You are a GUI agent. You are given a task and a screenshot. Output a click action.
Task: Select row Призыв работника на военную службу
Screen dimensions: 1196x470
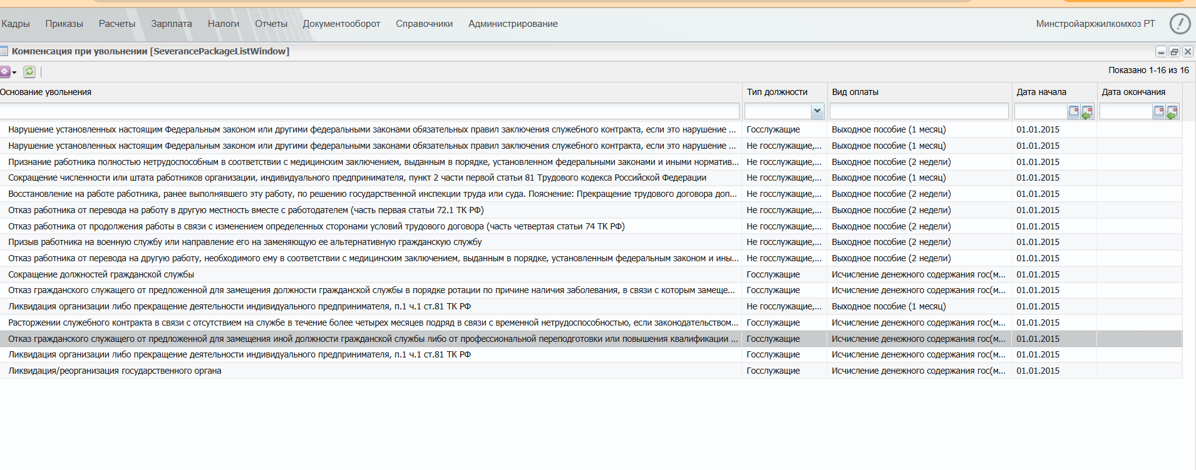(x=591, y=242)
